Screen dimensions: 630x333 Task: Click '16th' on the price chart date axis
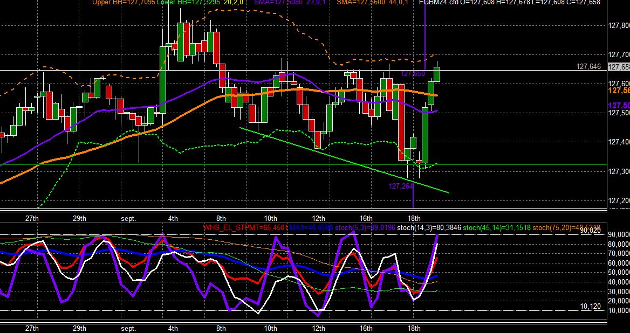click(366, 219)
